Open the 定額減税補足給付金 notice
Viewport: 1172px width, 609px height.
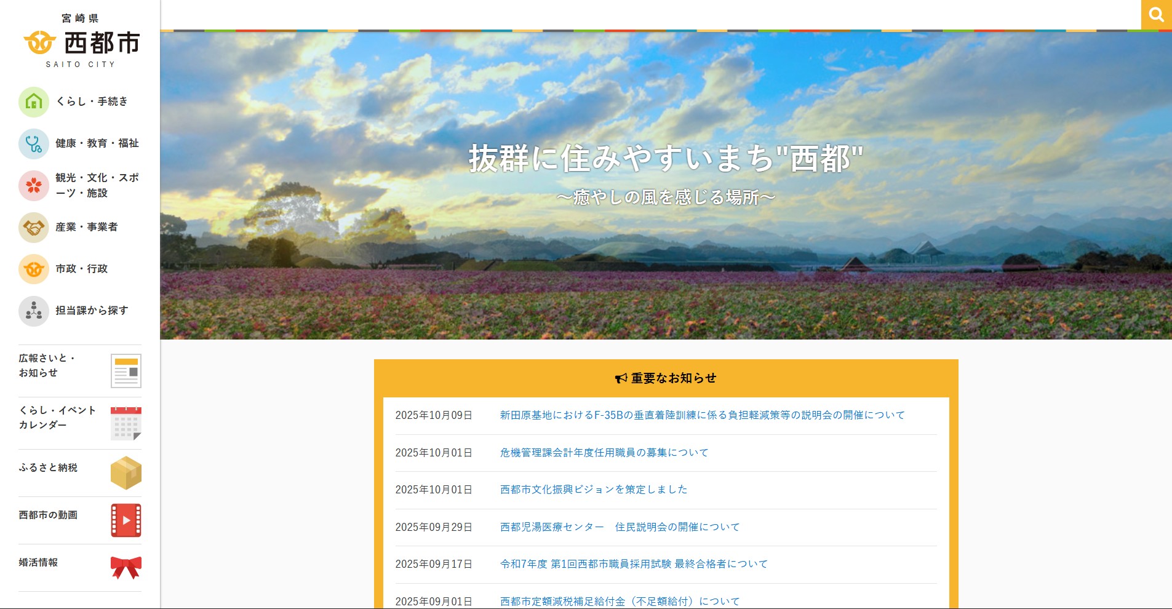click(x=618, y=600)
